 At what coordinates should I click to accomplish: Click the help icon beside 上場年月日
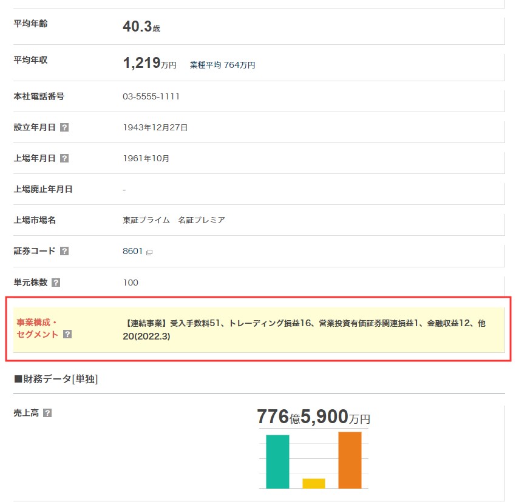64,158
